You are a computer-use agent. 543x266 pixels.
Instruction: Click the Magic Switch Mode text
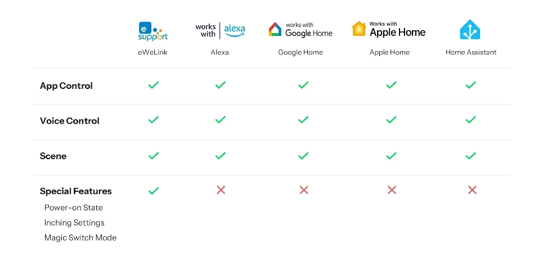pyautogui.click(x=80, y=237)
